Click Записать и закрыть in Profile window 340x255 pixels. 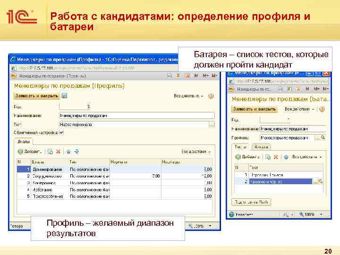click(37, 96)
